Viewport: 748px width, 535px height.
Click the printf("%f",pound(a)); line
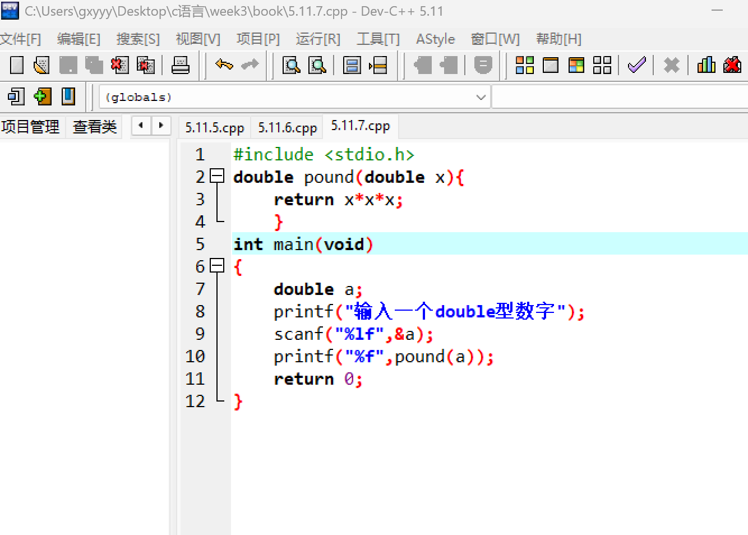coord(384,357)
